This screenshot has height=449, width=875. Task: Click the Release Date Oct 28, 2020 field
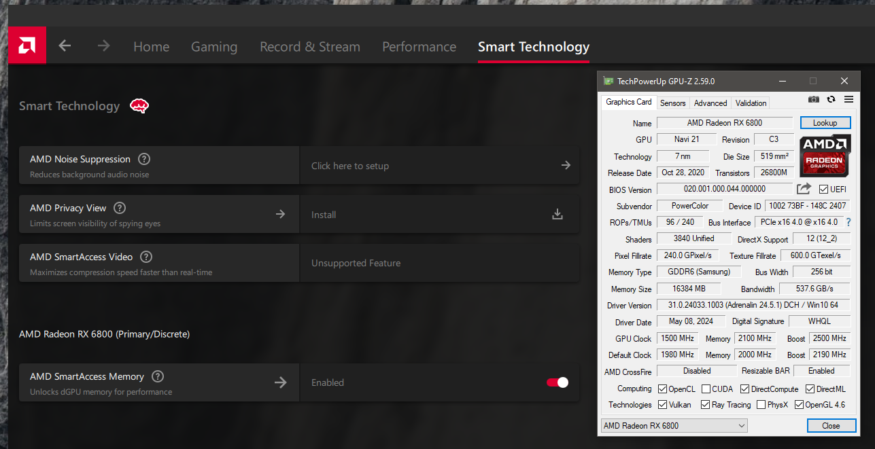[683, 173]
